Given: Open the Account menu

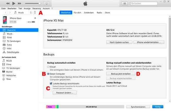Looking at the screenshot, I should pos(46,8).
